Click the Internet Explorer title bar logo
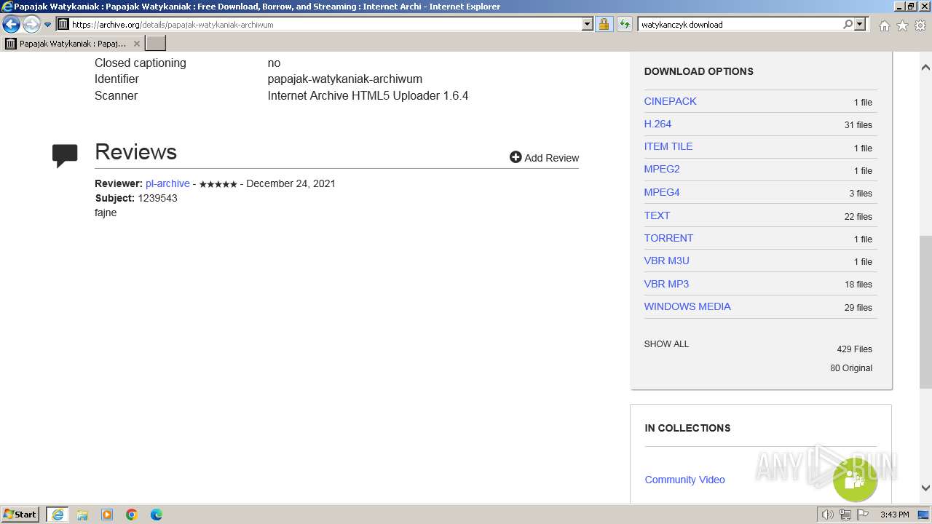932x524 pixels. click(7, 7)
